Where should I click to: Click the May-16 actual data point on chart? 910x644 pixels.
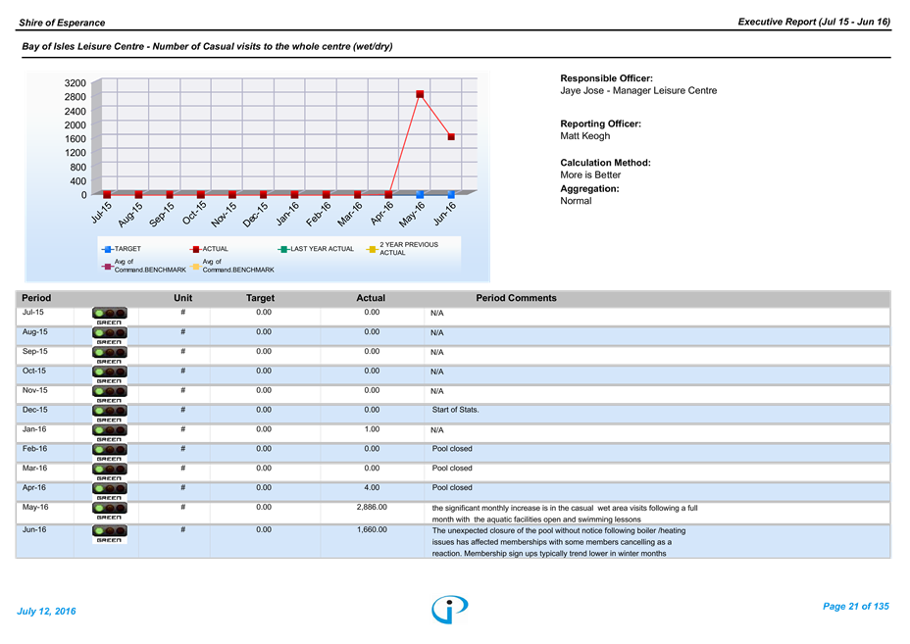420,94
